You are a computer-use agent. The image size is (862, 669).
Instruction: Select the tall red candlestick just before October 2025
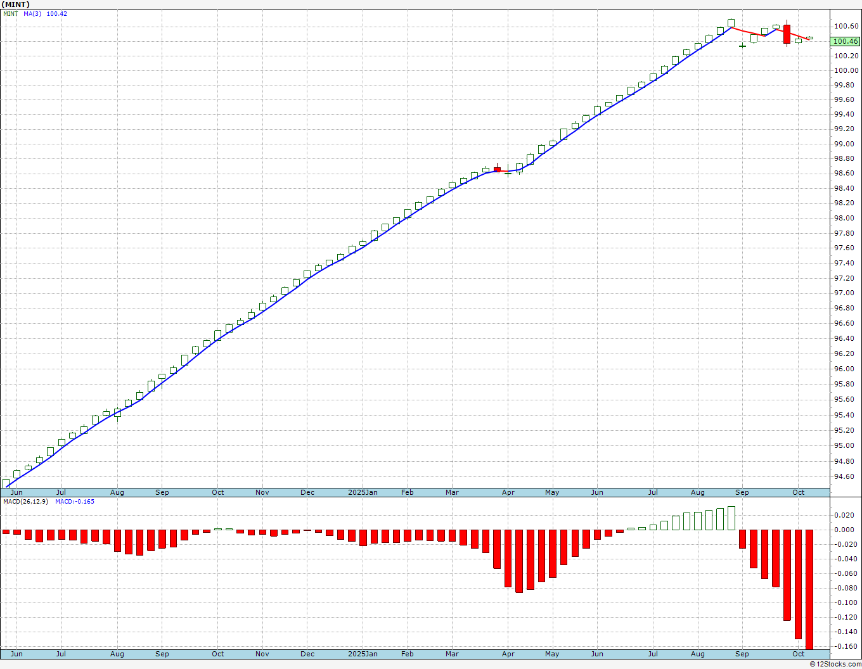[787, 34]
